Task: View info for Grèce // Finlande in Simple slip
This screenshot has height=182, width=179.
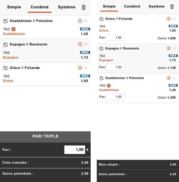Action: 169,19
